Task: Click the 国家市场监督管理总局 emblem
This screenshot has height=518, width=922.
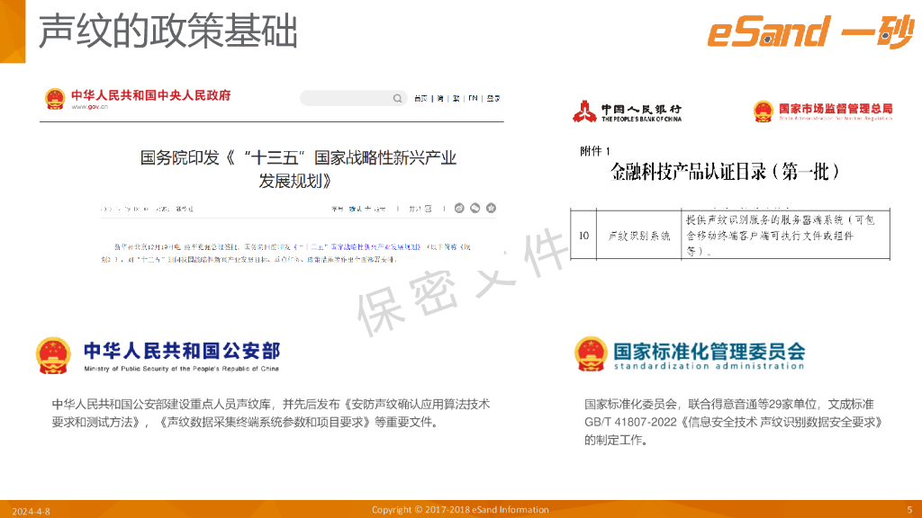Action: pyautogui.click(x=763, y=111)
